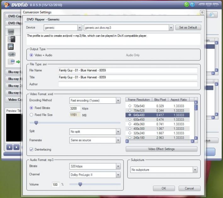This screenshot has width=223, height=198.
Task: Click the folder icon button in main window
Action: (212, 15)
